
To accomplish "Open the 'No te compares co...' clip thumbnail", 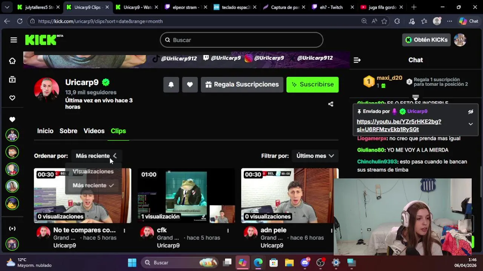I will [x=83, y=196].
